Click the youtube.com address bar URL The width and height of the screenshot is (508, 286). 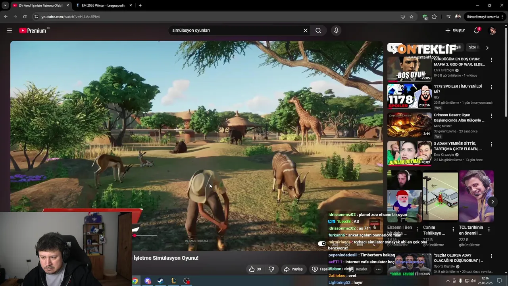click(x=71, y=17)
